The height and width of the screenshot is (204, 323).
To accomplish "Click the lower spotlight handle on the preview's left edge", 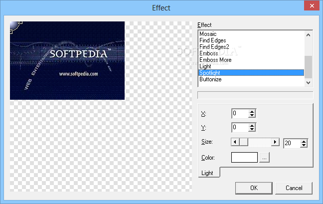I will click(11, 31).
